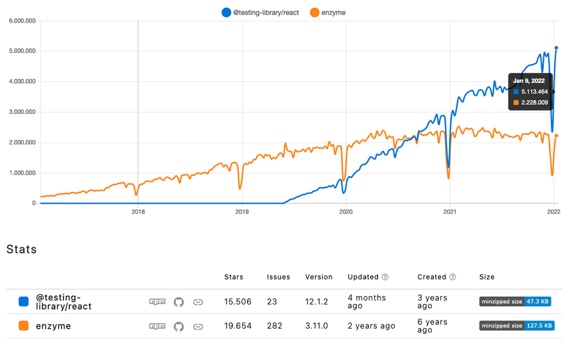This screenshot has height=343, width=565.
Task: Click orange color square in enzyme stats row
Action: tap(24, 326)
